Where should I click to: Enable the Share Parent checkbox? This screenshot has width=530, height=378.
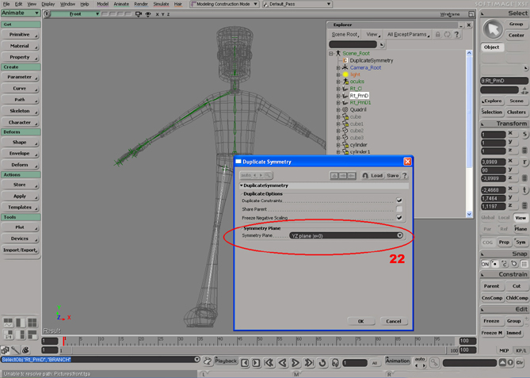[x=399, y=209]
